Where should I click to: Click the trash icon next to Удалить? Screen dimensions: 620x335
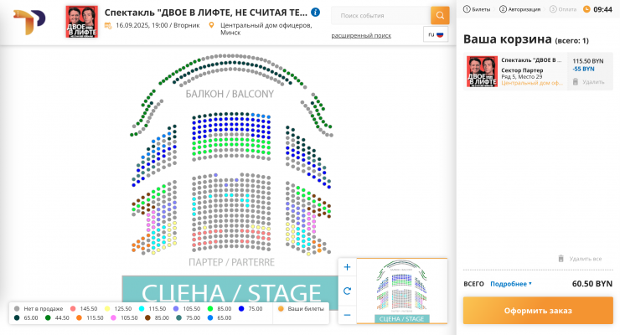click(x=576, y=82)
